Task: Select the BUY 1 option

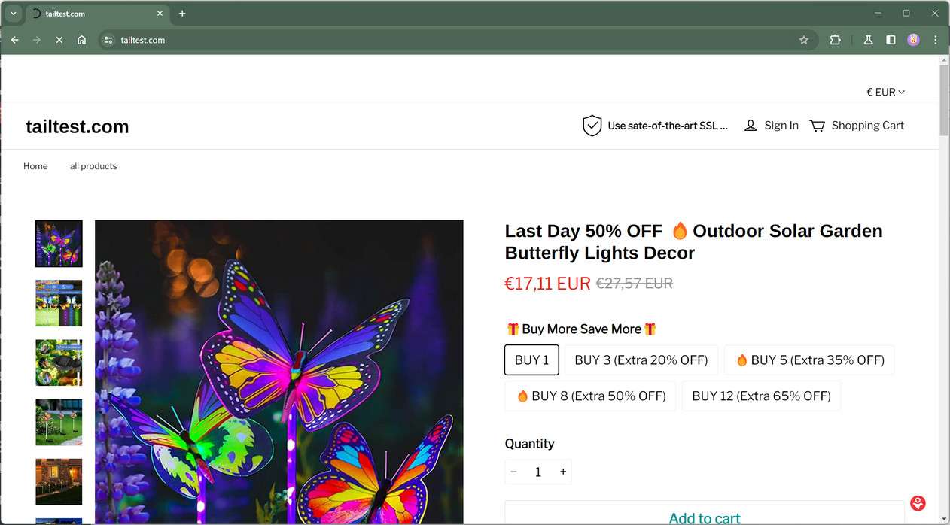Action: (531, 360)
